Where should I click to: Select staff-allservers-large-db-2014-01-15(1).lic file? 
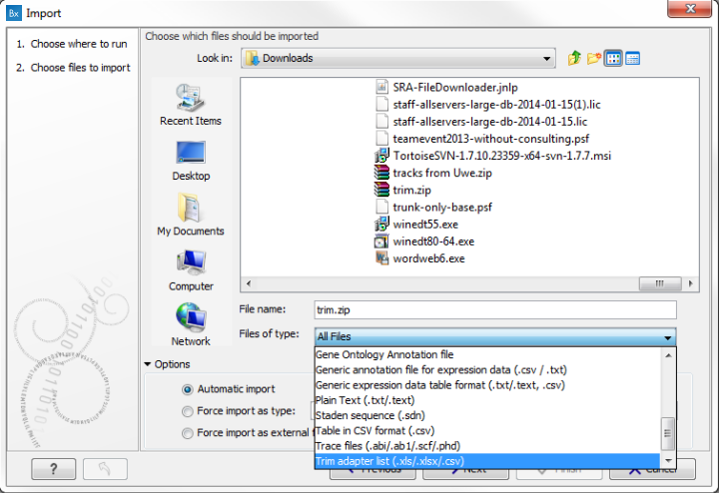point(488,105)
